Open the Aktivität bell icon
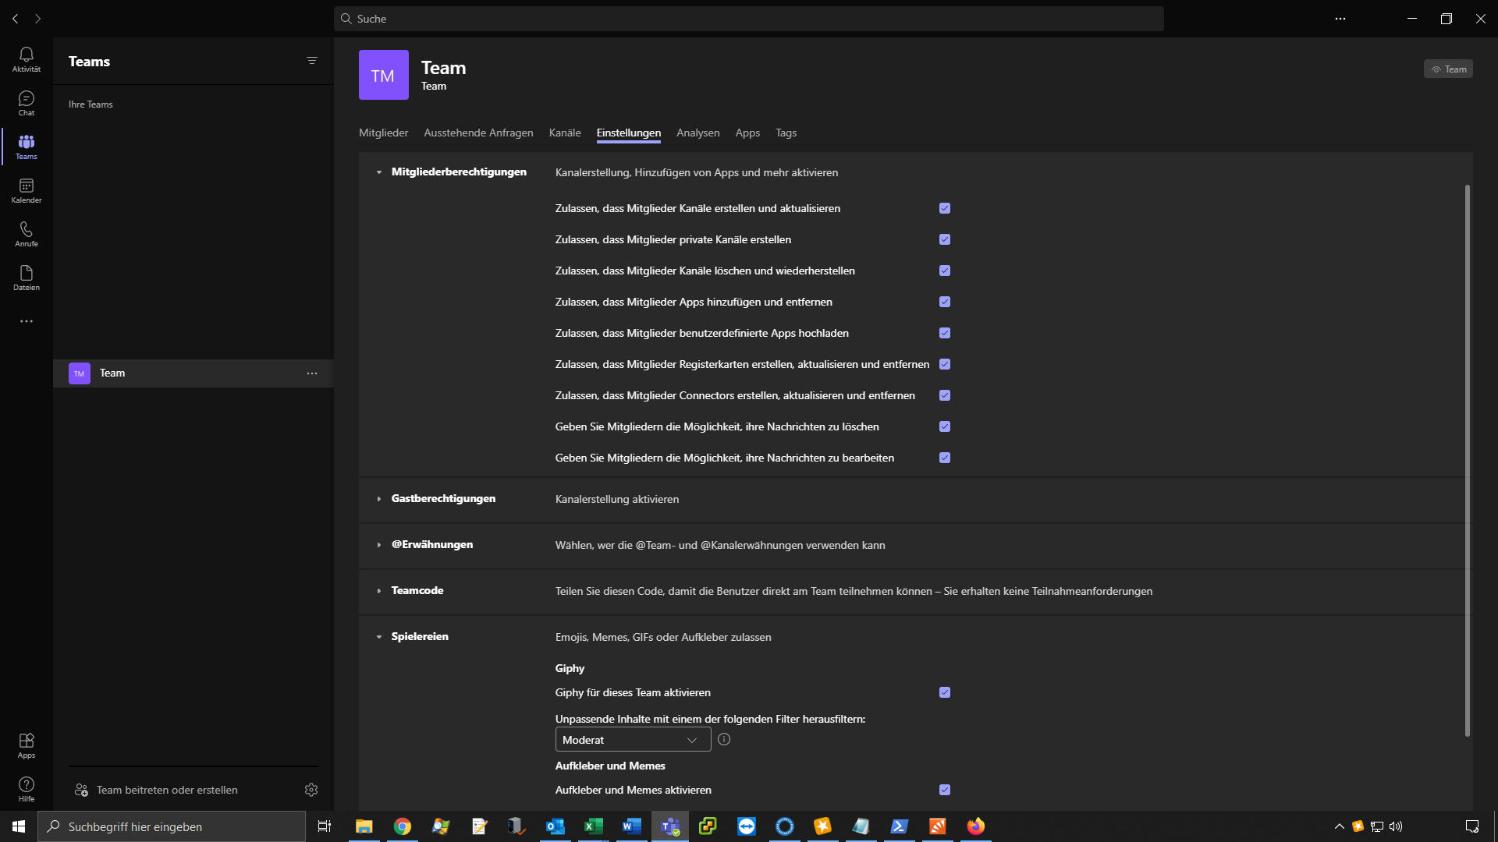 27,59
